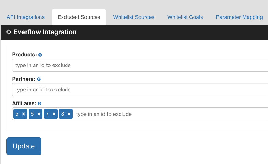
Task: Click the Products help question icon
Action: pos(40,55)
